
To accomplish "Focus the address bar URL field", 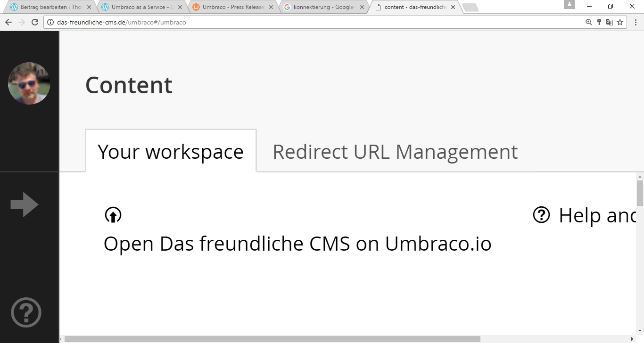I will coord(283,22).
